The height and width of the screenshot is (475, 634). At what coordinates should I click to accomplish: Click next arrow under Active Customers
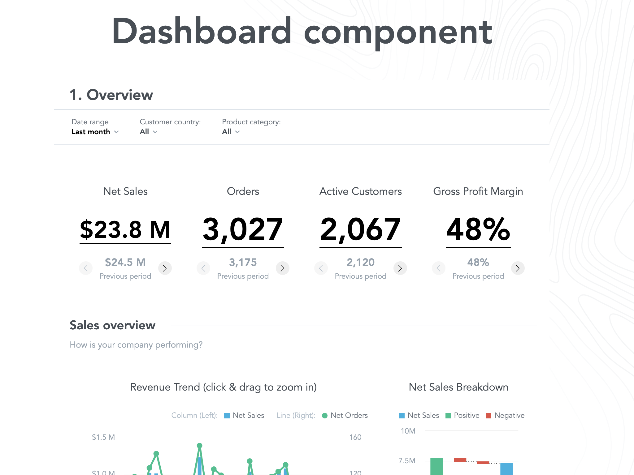tap(400, 268)
